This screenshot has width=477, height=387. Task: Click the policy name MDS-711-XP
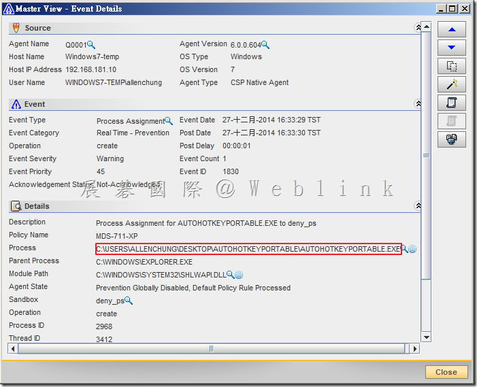(x=117, y=236)
